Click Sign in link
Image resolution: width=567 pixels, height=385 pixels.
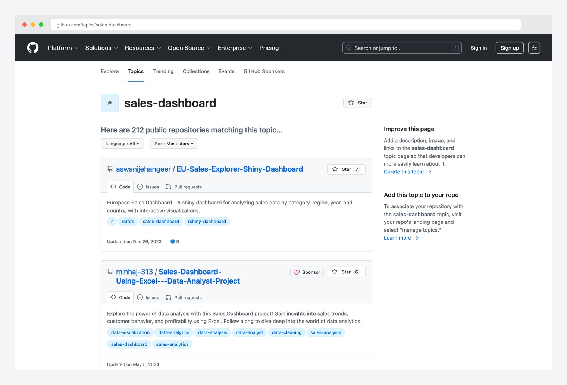[x=479, y=48]
